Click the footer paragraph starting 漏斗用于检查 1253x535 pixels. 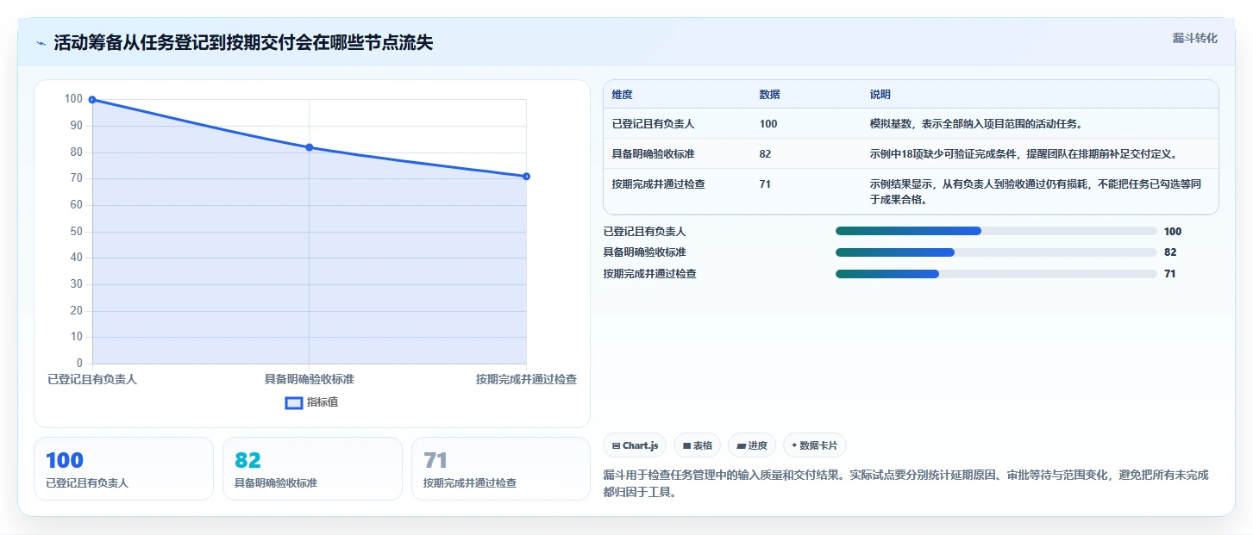pyautogui.click(x=905, y=484)
